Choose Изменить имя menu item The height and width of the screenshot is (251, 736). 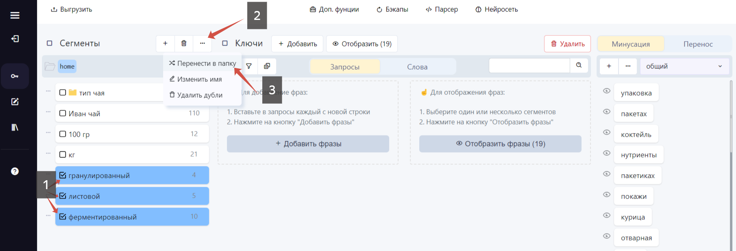pos(203,79)
